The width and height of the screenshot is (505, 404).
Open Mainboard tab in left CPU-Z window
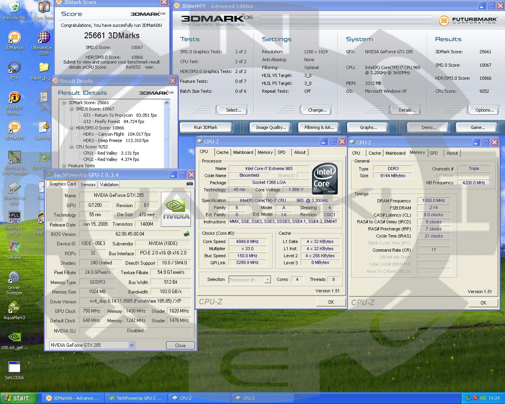[x=243, y=152]
